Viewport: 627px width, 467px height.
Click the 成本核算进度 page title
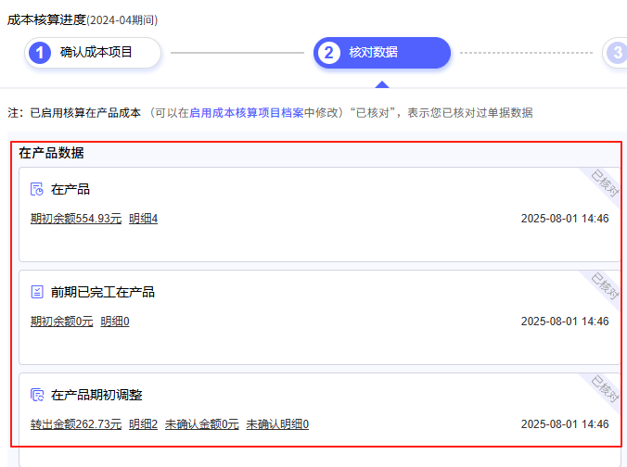(46, 20)
